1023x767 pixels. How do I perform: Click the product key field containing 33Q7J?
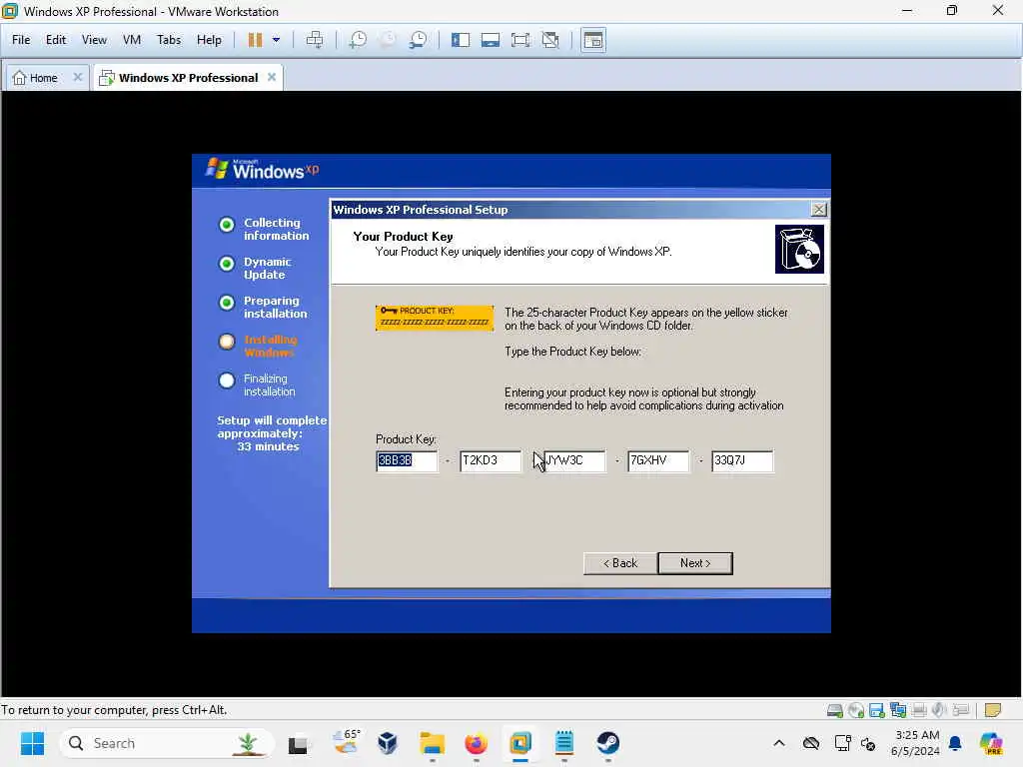click(x=742, y=460)
